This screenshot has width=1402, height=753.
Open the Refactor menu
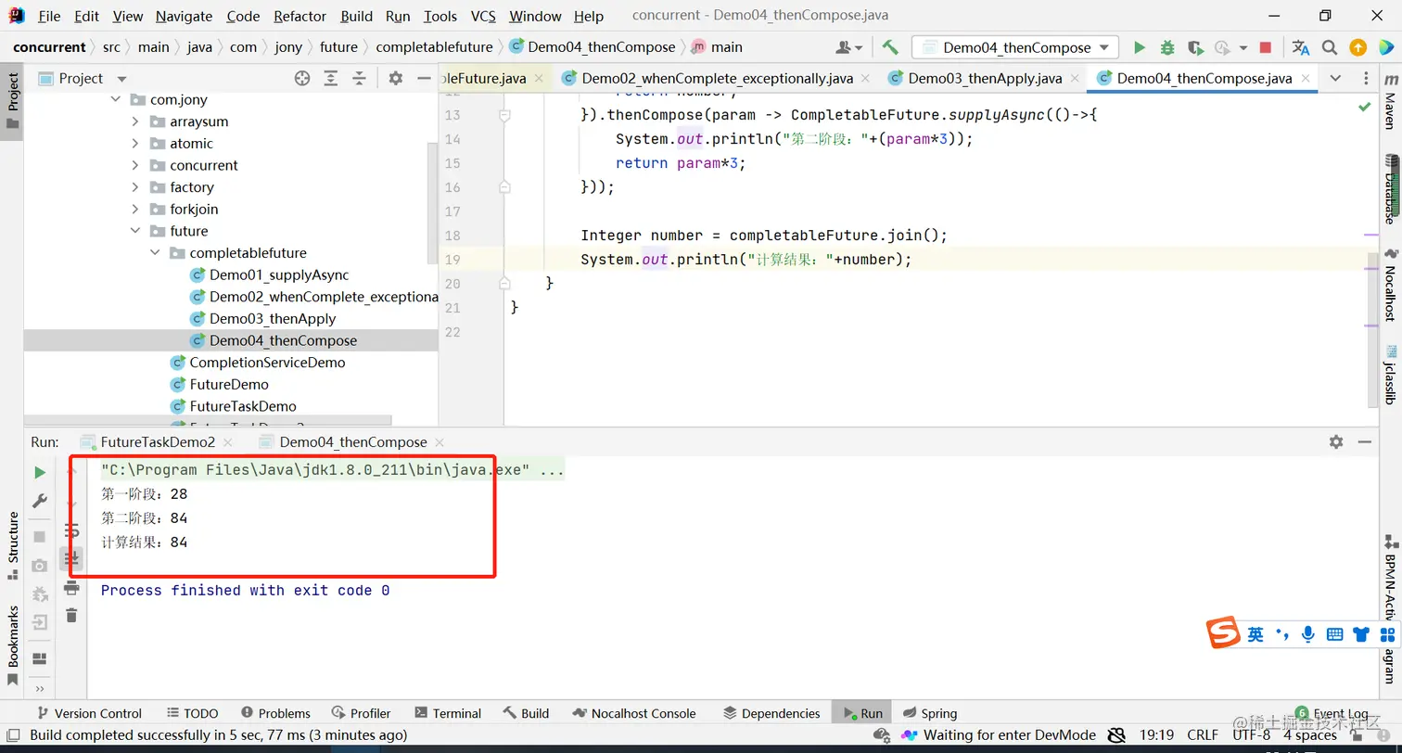pos(300,16)
